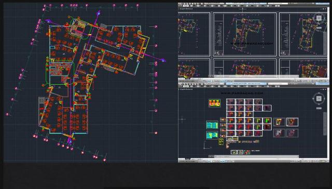
Task: Click the viewport controls label in the upper window
Action: [186, 9]
